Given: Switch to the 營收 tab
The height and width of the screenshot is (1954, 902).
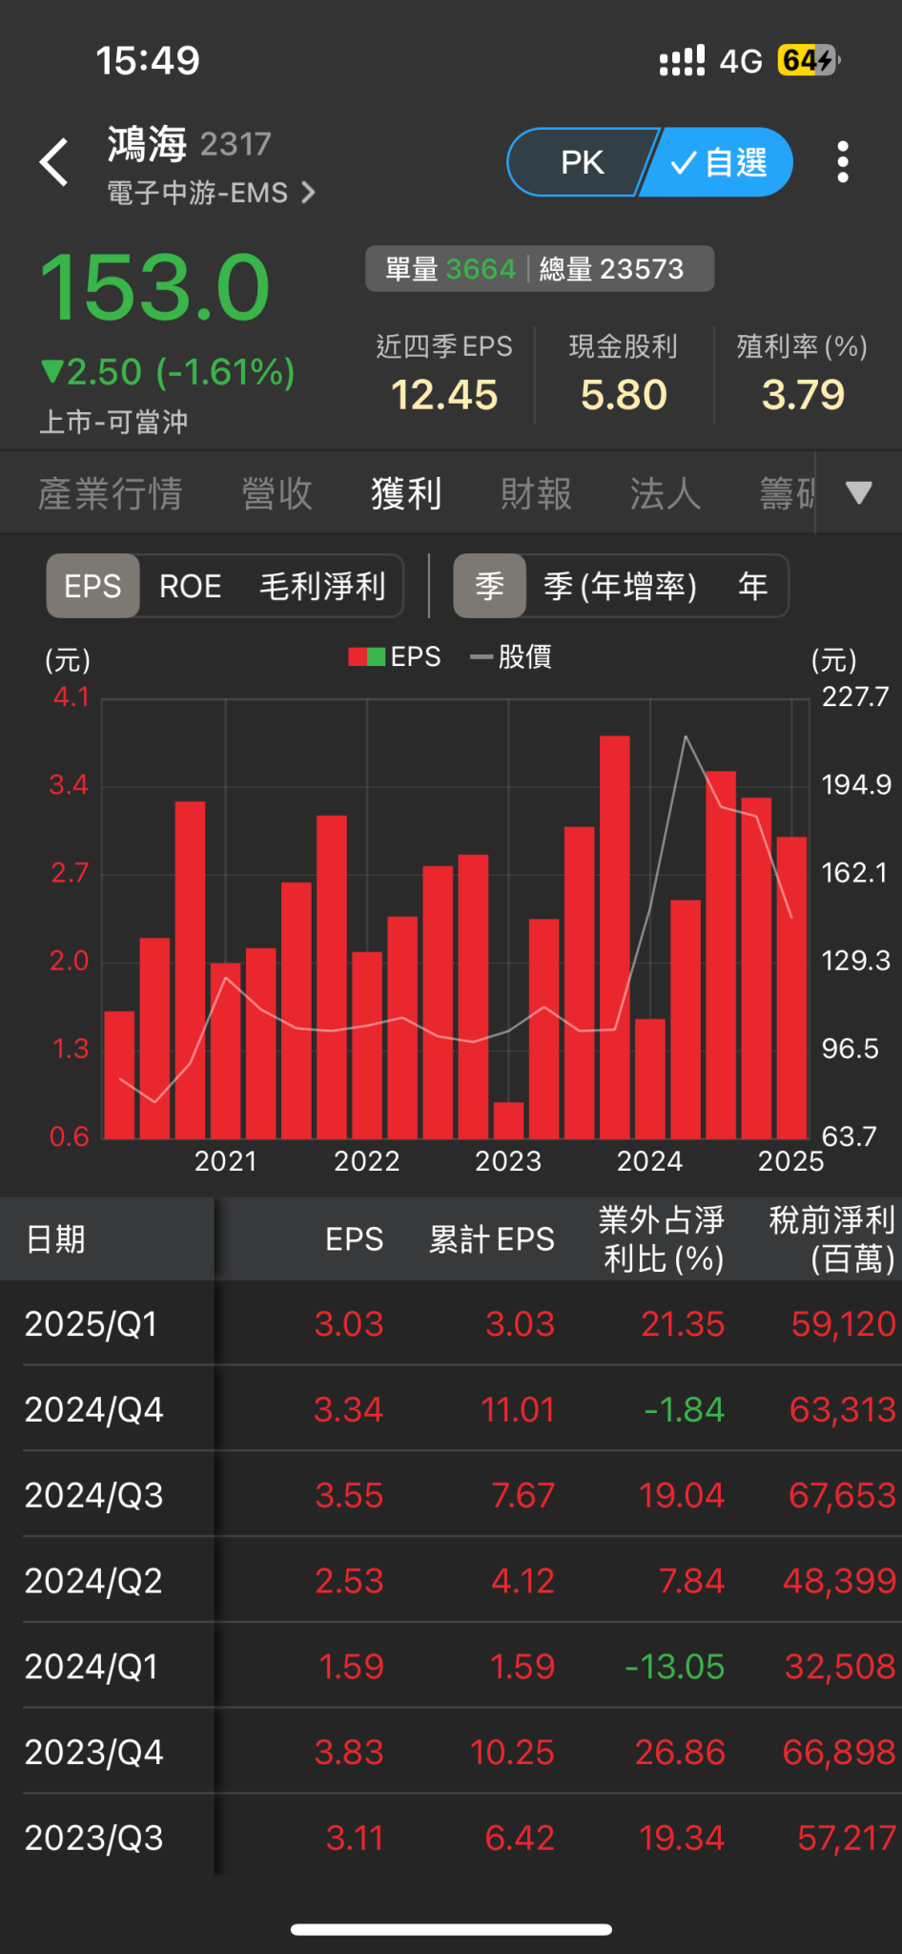Looking at the screenshot, I should 277,493.
